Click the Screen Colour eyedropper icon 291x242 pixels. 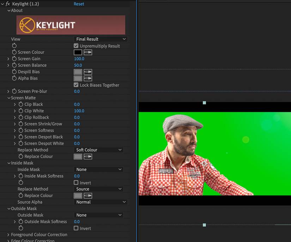tap(88, 52)
